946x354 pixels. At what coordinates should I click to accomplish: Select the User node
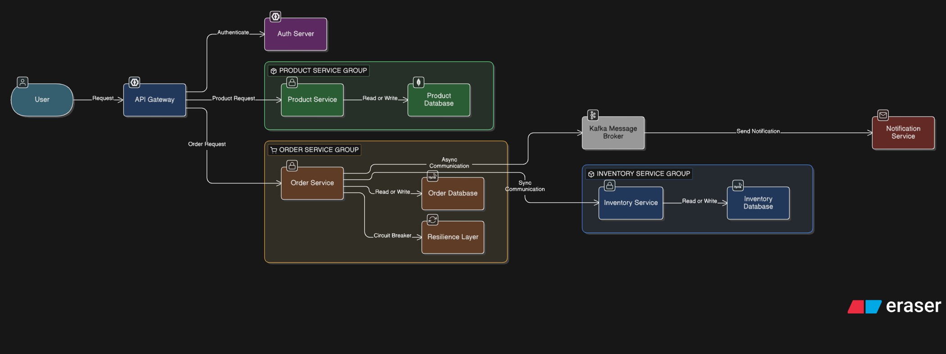tap(42, 100)
